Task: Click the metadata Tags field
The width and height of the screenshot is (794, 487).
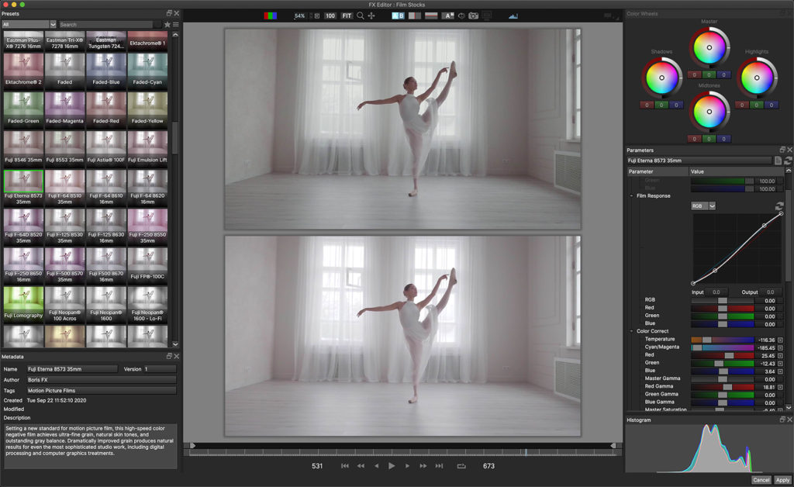Action: tap(102, 390)
